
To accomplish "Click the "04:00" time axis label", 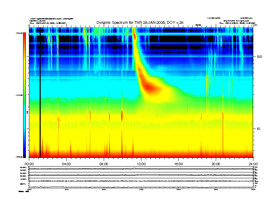I will tap(67, 164).
